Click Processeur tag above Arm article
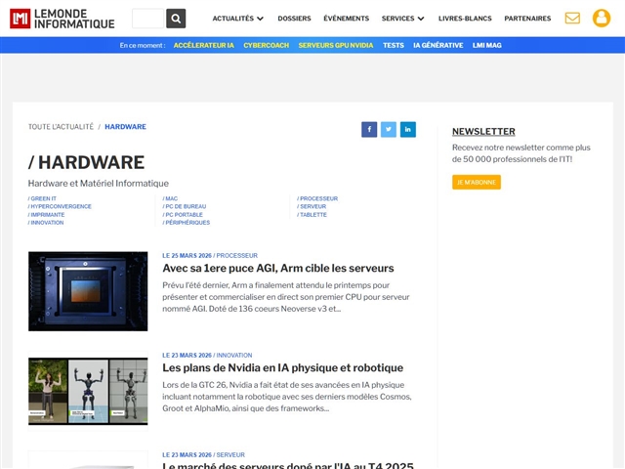The width and height of the screenshot is (625, 469). pos(236,255)
